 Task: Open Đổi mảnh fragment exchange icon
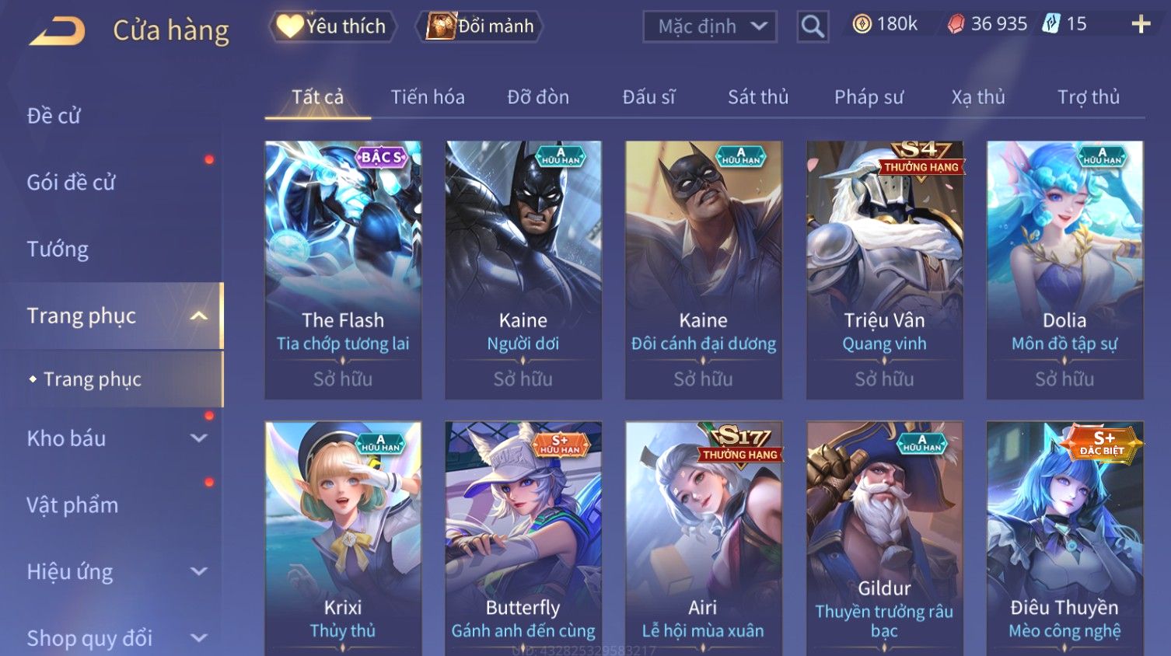coord(441,26)
